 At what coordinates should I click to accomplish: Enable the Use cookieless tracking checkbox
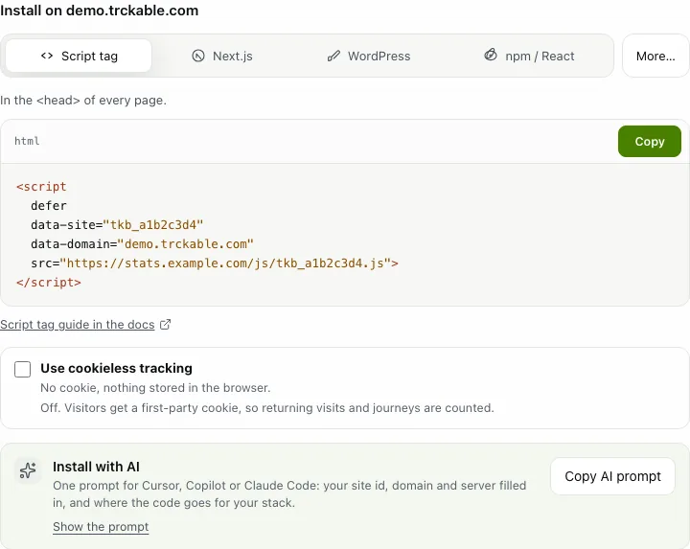coord(22,370)
